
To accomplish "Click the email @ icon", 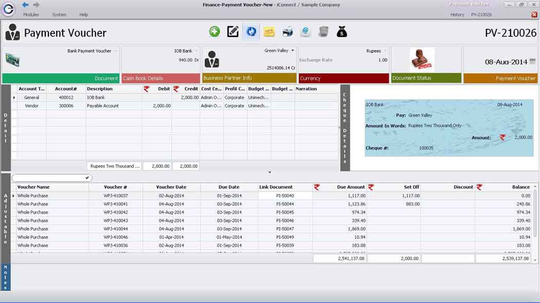I will click(x=305, y=32).
